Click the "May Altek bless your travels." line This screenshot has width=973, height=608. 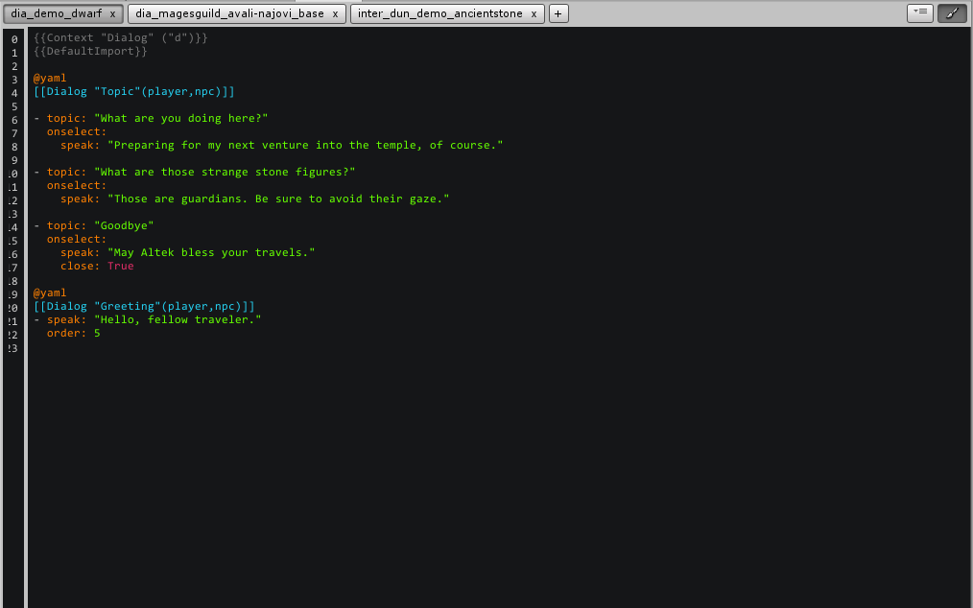pyautogui.click(x=187, y=252)
